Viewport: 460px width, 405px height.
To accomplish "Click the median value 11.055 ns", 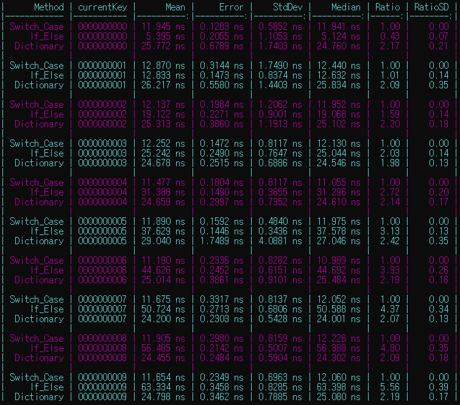I will click(339, 183).
